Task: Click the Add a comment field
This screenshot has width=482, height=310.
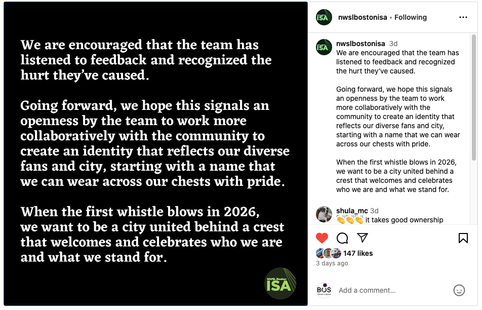Action: pyautogui.click(x=390, y=290)
